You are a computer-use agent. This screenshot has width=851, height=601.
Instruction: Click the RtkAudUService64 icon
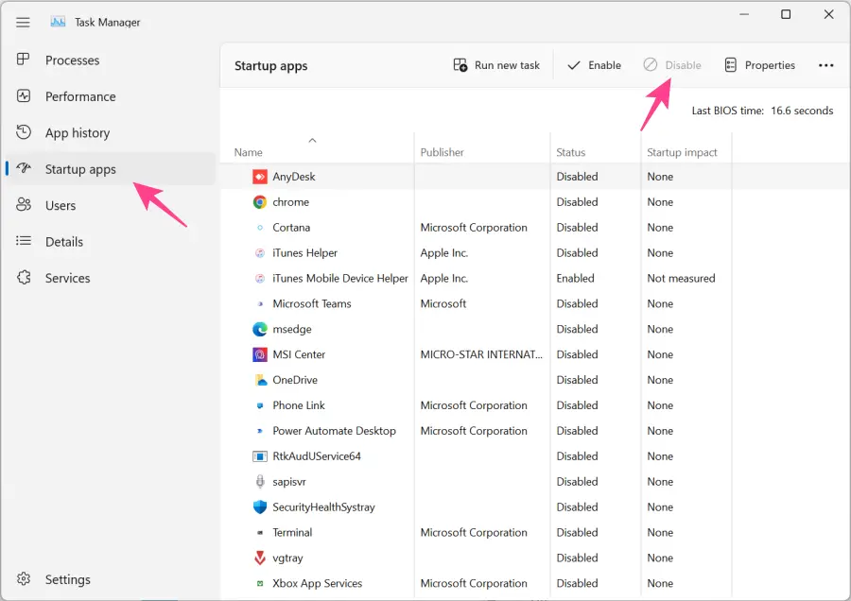tap(260, 456)
